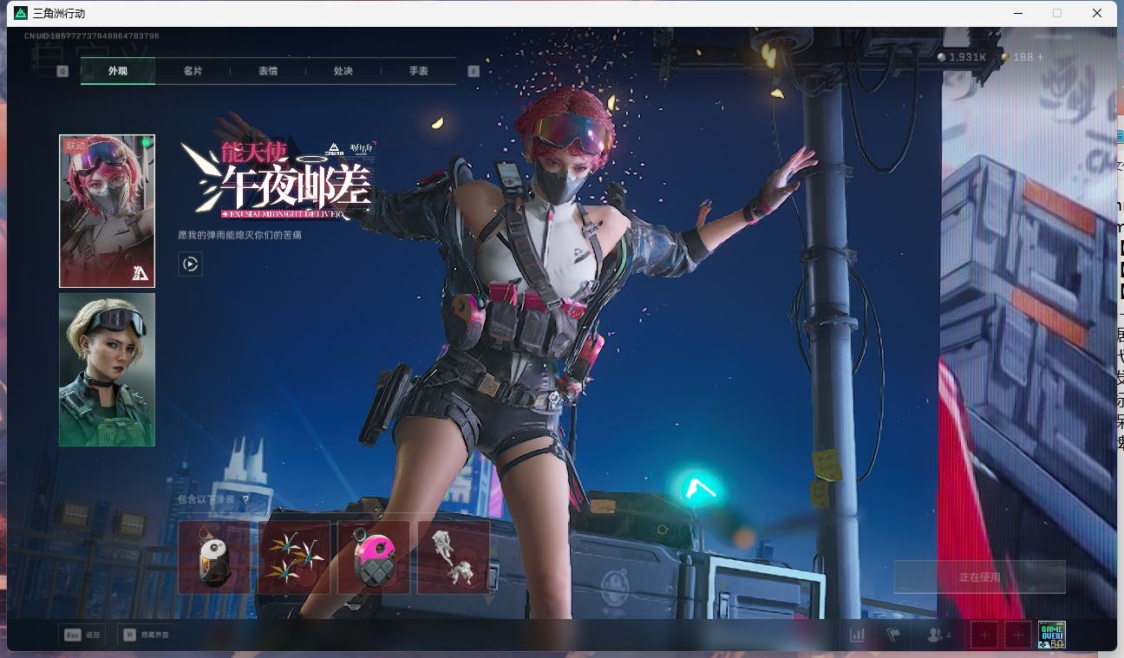
Task: Open the 手表 tab
Action: (419, 71)
